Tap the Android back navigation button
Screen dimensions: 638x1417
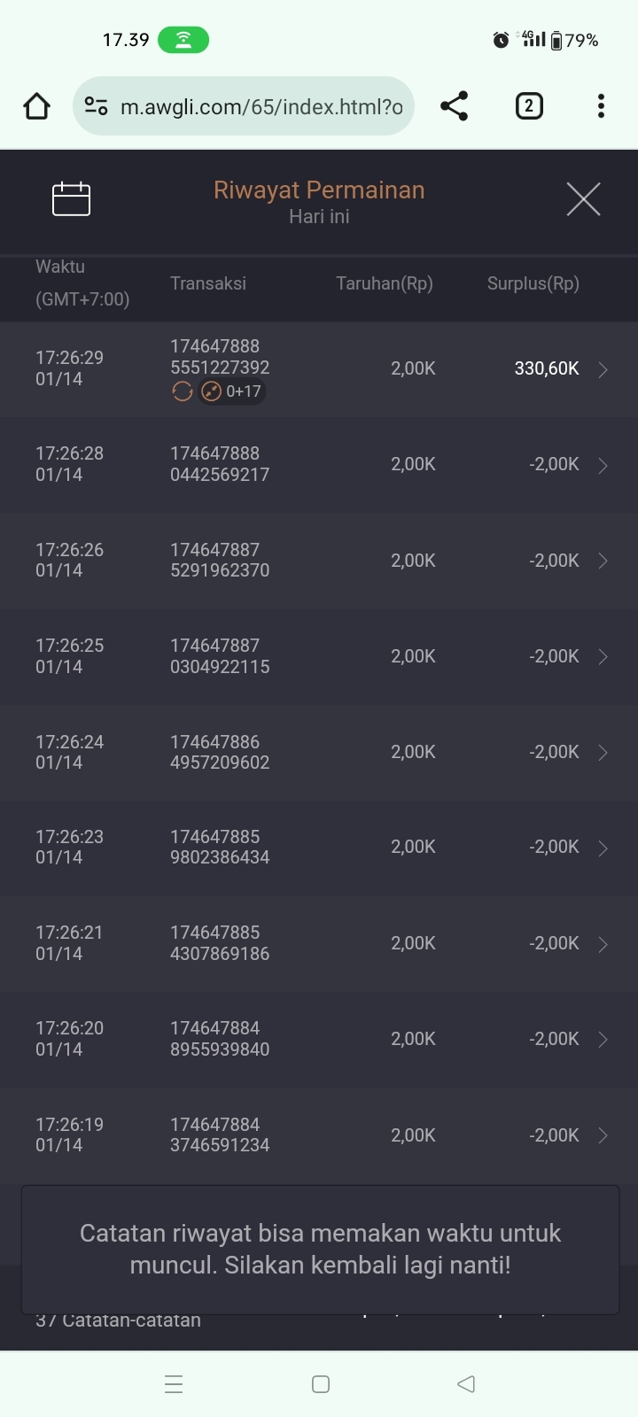[466, 1384]
